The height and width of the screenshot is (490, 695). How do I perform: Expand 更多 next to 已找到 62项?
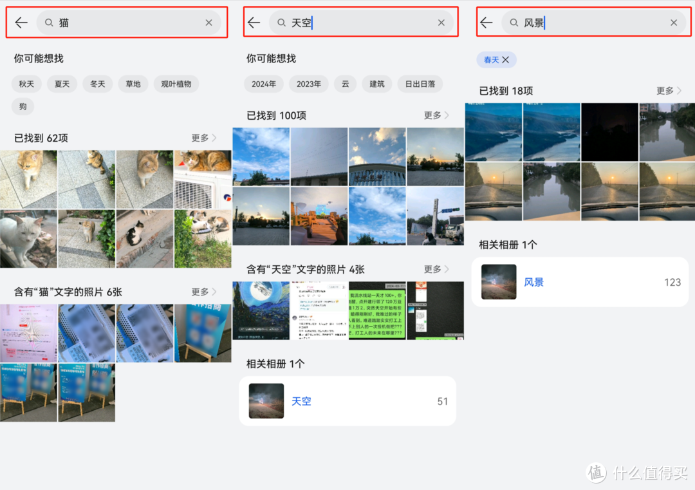203,138
